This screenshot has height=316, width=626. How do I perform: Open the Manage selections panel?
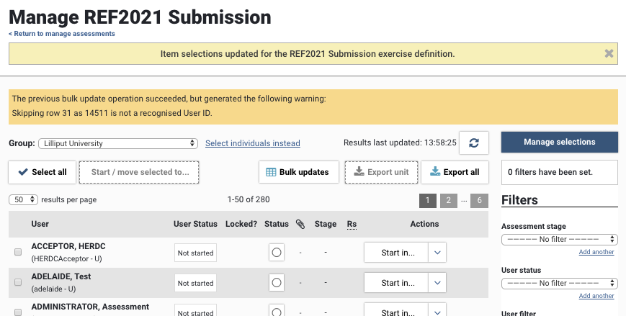(559, 142)
